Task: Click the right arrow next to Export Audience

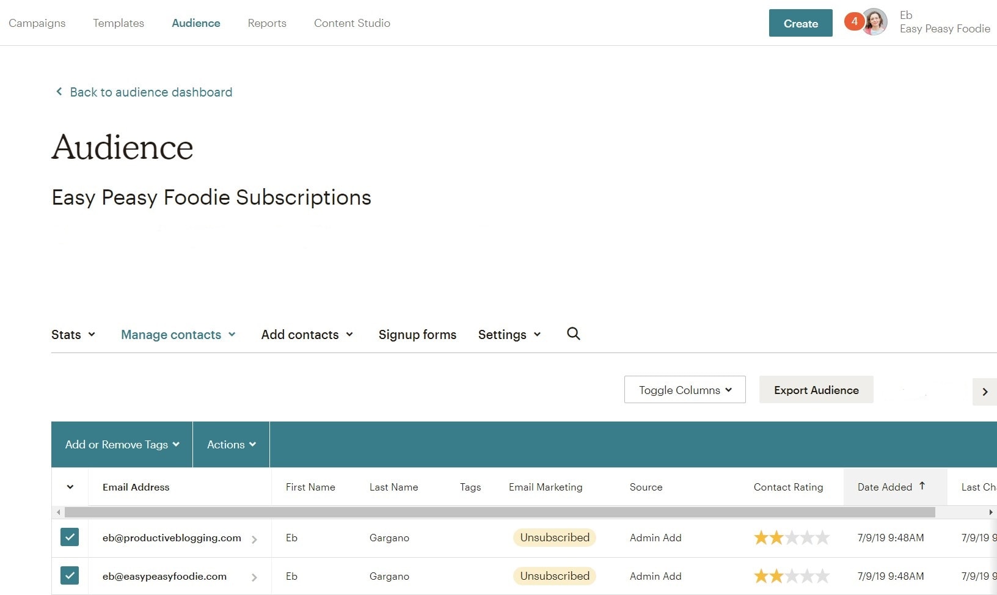Action: [985, 392]
